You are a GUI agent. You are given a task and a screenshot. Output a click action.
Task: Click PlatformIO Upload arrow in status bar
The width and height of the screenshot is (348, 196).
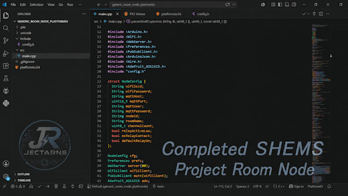click(x=48, y=186)
